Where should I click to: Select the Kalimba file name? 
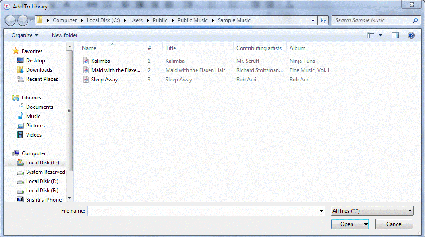pyautogui.click(x=100, y=61)
